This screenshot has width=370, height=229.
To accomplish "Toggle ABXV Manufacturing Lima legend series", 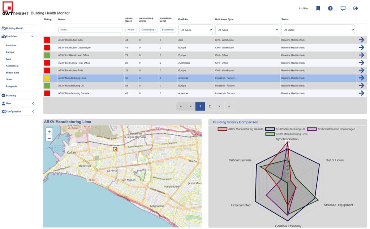I will point(287,134).
